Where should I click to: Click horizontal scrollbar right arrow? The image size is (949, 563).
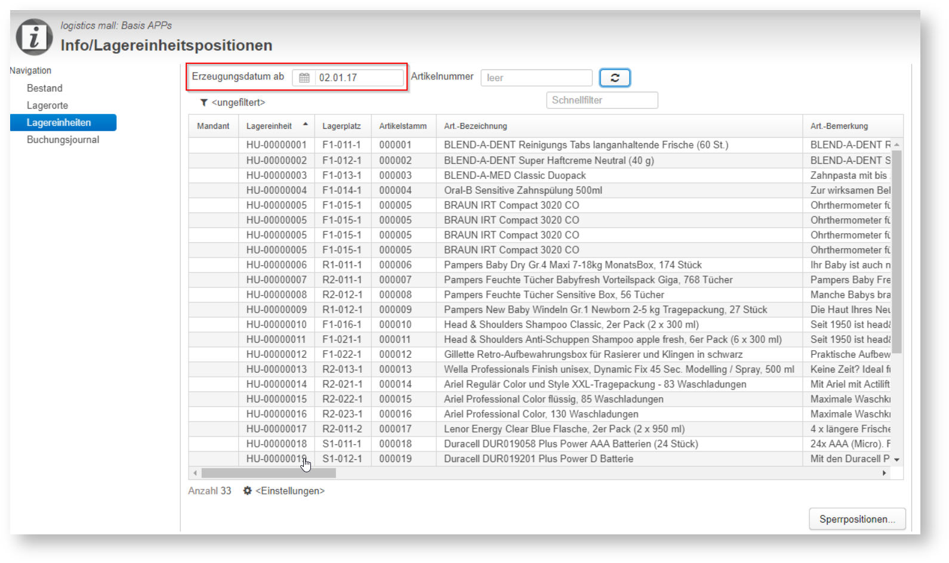point(884,473)
